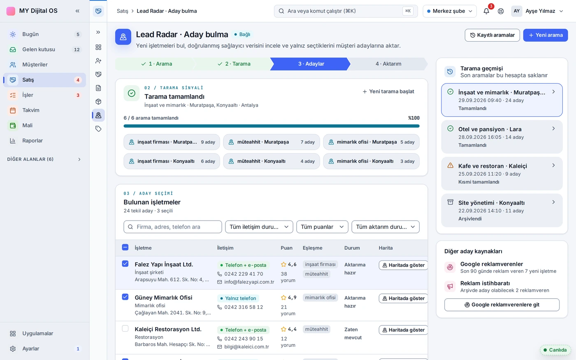Click the %100 scan progress bar

pyautogui.click(x=272, y=126)
